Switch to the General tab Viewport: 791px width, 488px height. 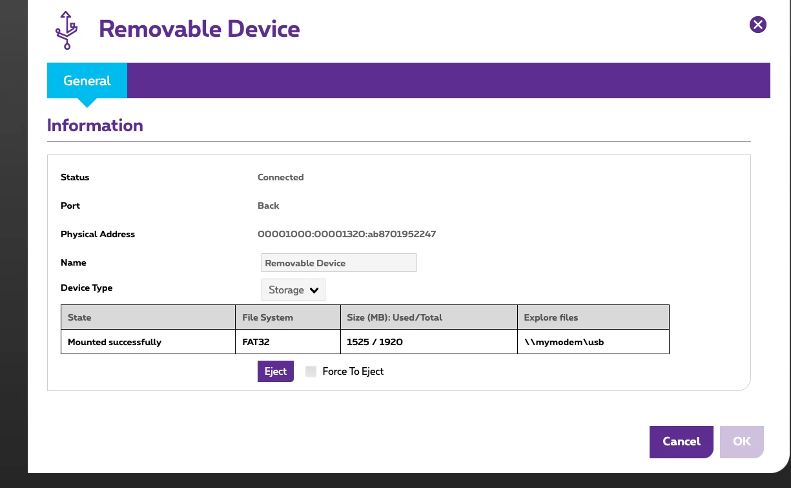pos(87,81)
